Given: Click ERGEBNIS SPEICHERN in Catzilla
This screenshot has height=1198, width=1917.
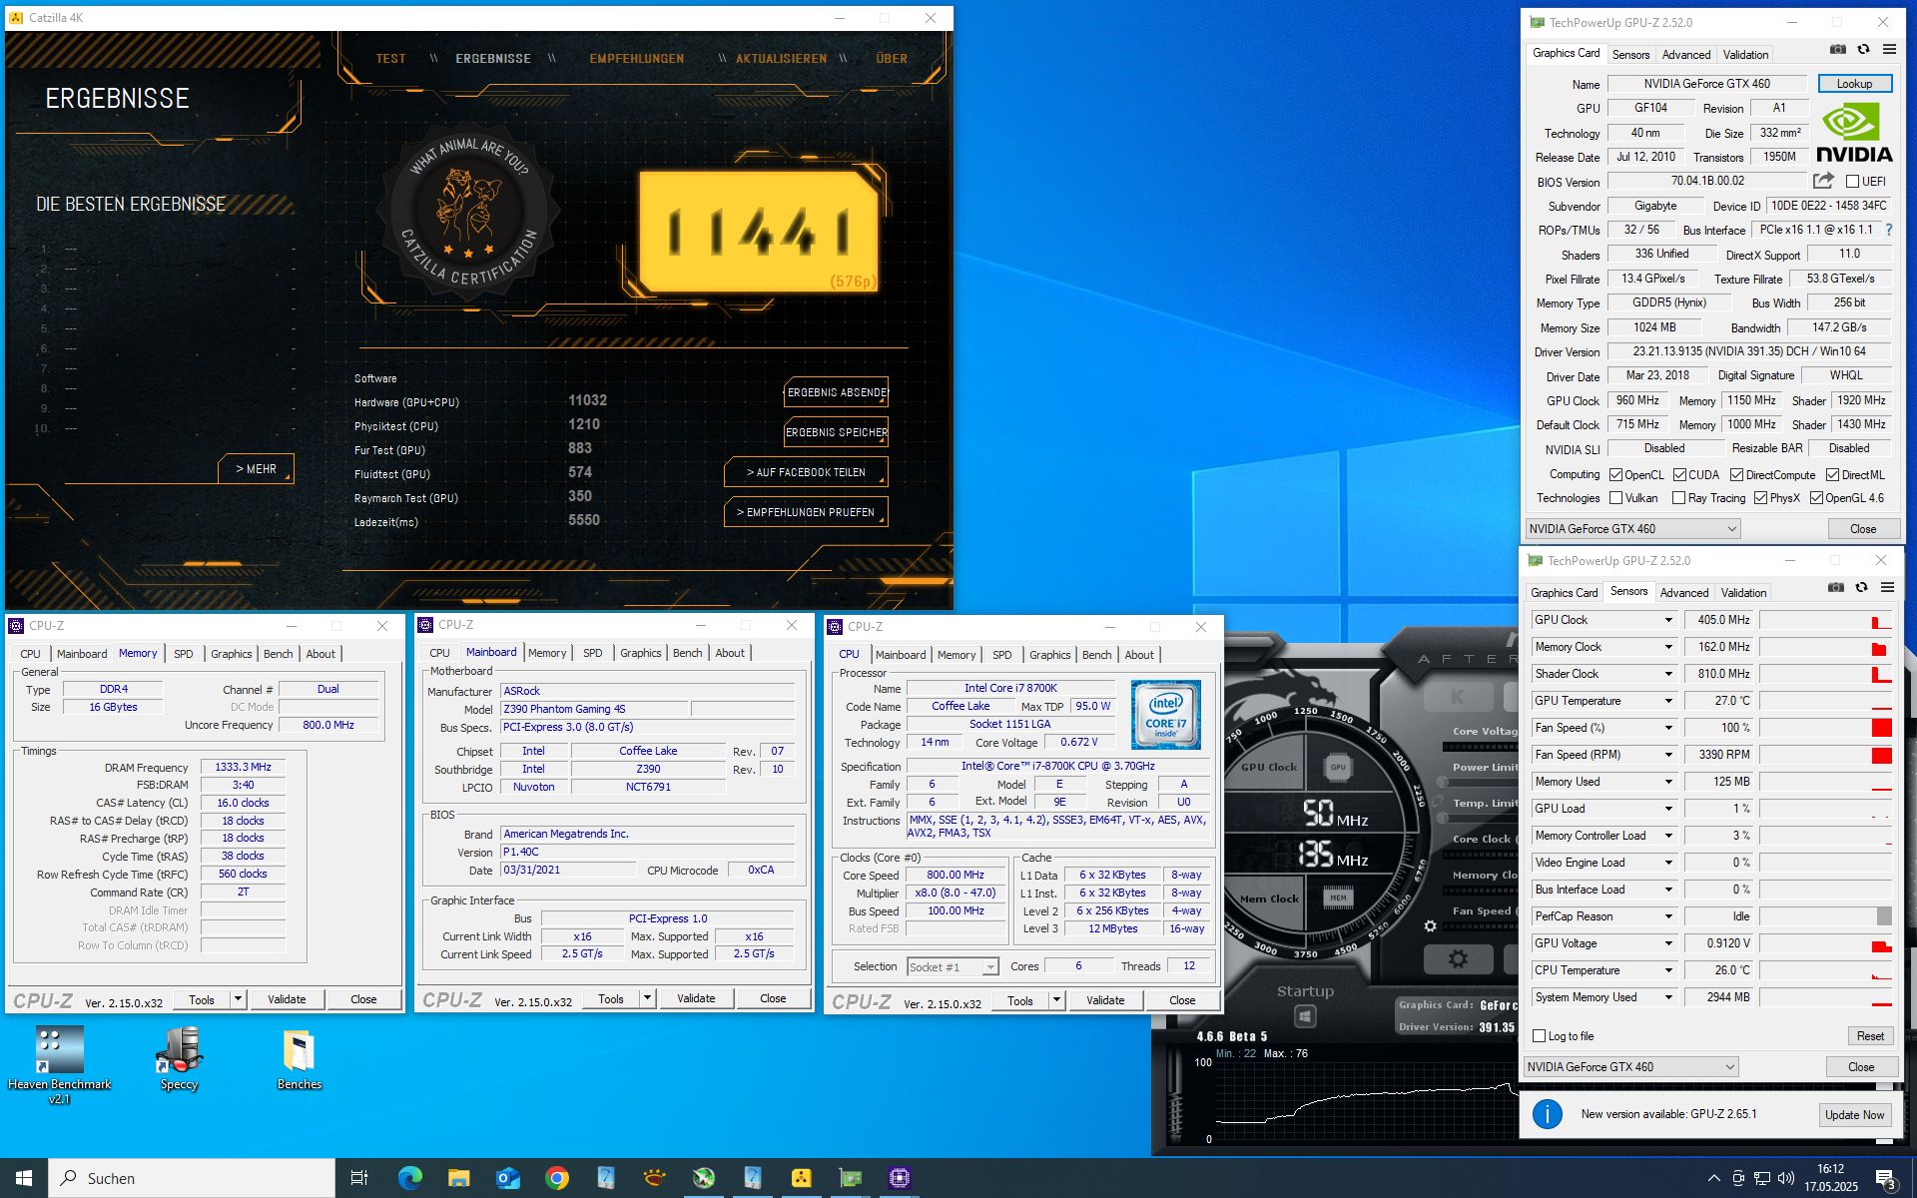Looking at the screenshot, I should [x=837, y=432].
